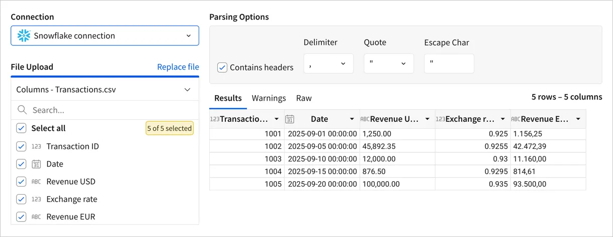This screenshot has height=237, width=613.
Task: Click the ABC type icon beside Revenue USD in the list
Action: [x=36, y=182]
